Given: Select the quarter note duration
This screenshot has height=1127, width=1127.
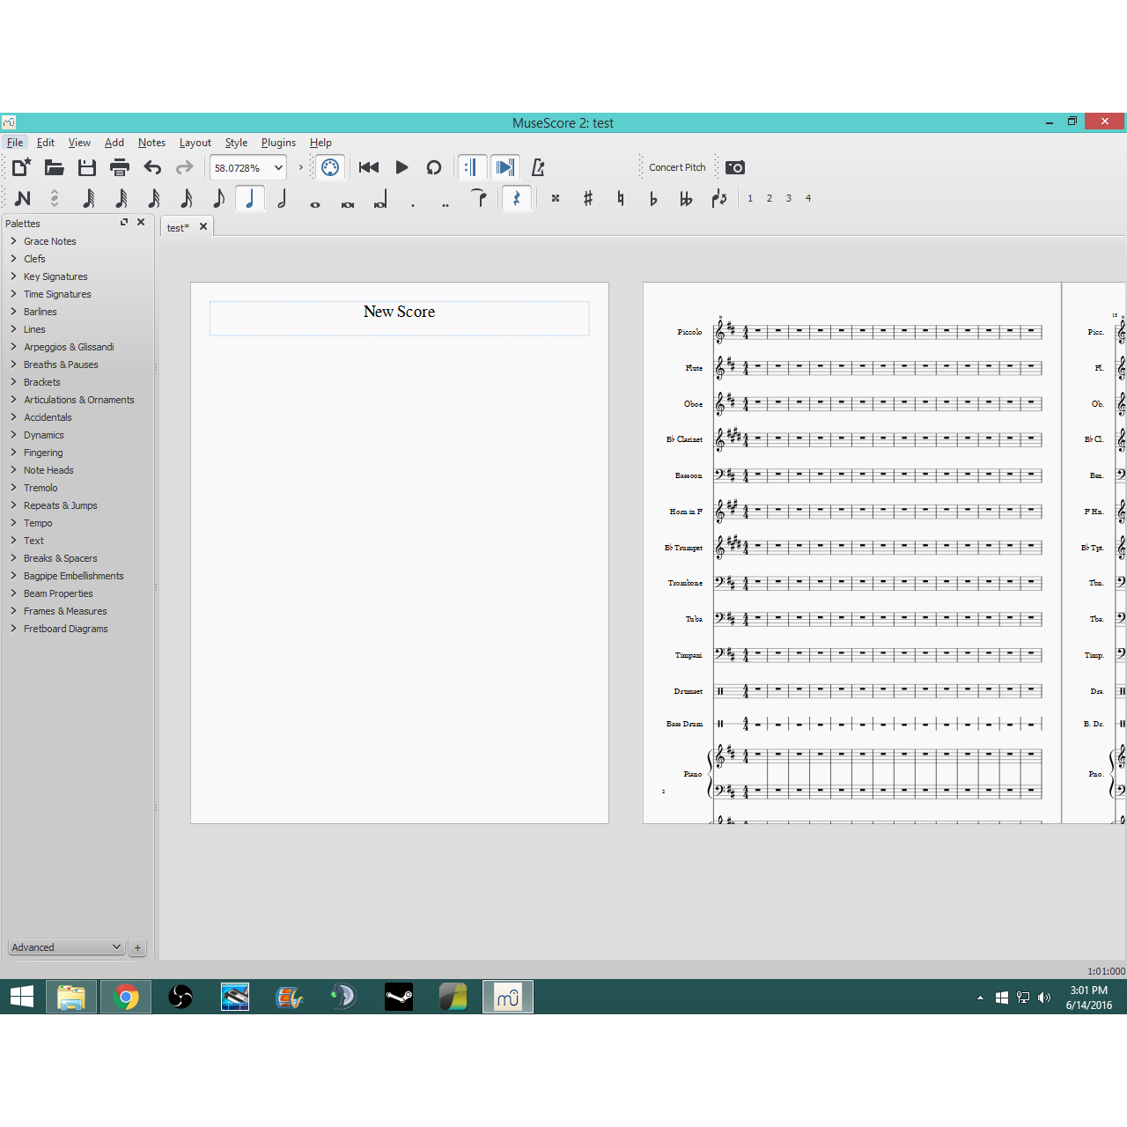Looking at the screenshot, I should 250,198.
